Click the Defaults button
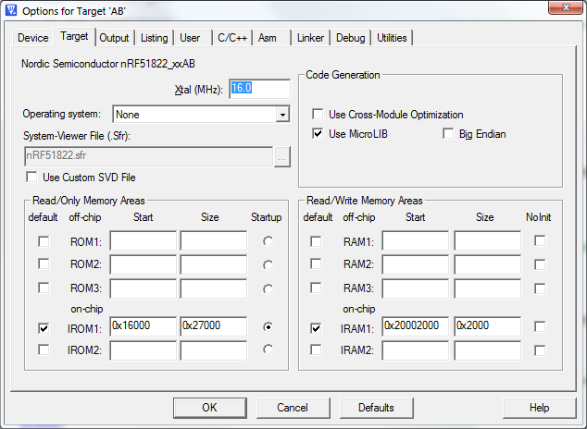Image resolution: width=587 pixels, height=429 pixels. tap(376, 408)
